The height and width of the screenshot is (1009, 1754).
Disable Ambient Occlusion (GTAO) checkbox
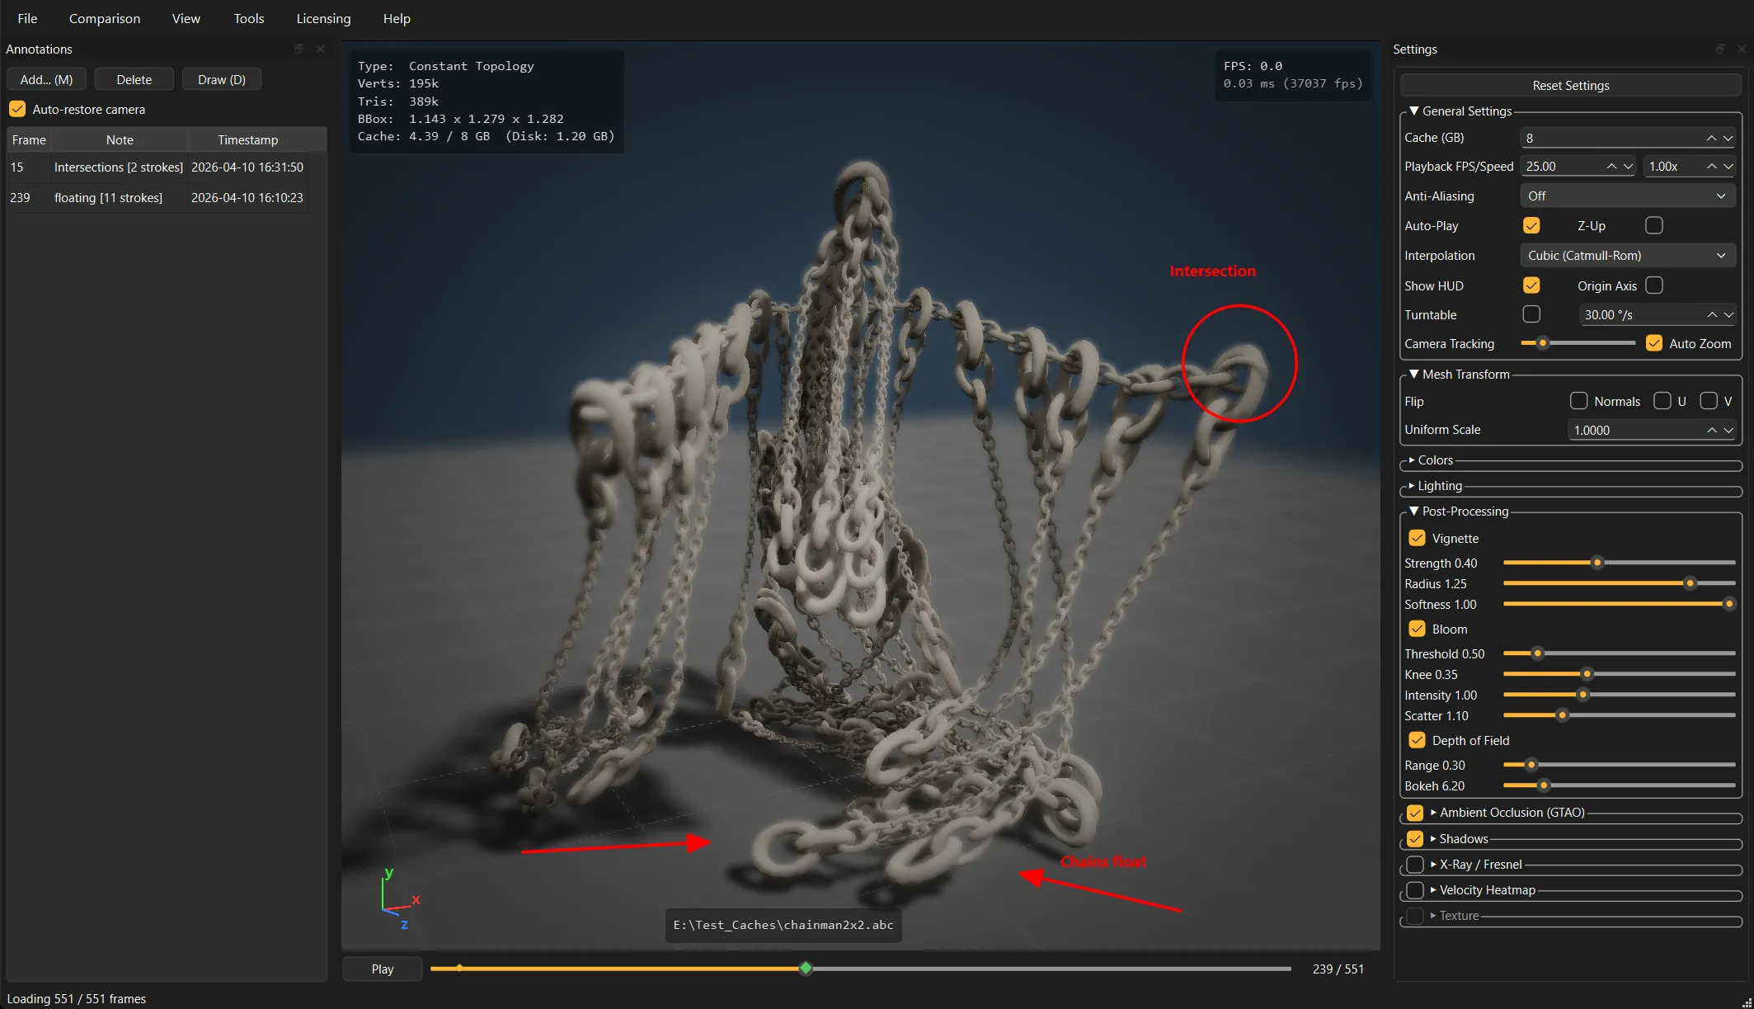[1415, 813]
